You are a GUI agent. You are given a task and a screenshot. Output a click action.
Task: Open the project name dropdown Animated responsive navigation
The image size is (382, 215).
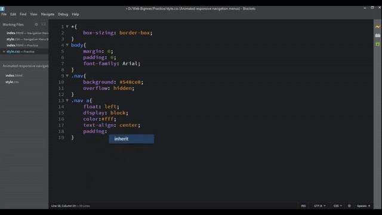pos(25,66)
